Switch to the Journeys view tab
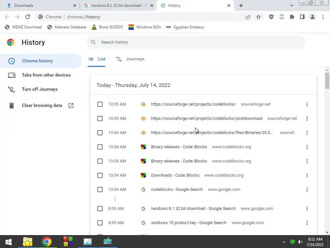Image resolution: width=330 pixels, height=248 pixels. [130, 59]
